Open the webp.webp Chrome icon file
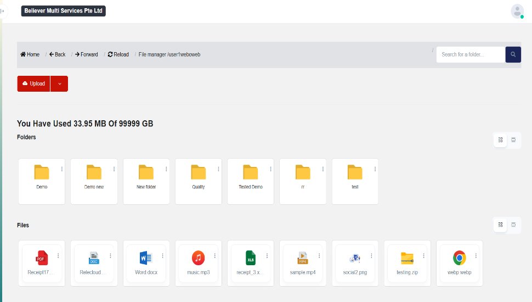532x302 pixels. pyautogui.click(x=459, y=258)
